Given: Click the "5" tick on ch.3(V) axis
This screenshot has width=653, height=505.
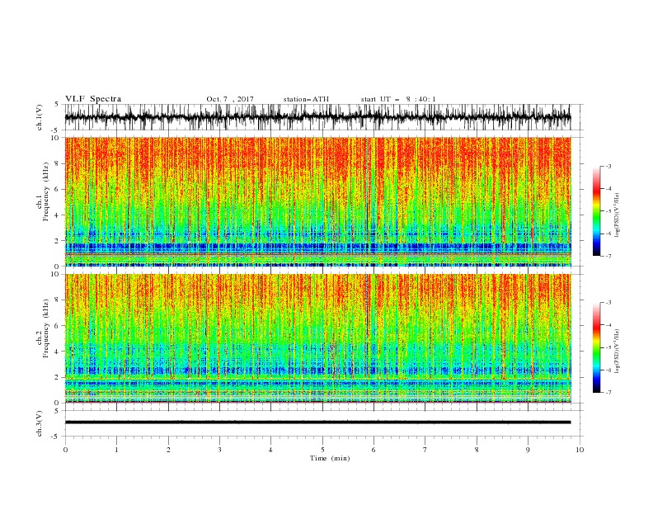Looking at the screenshot, I should click(x=57, y=411).
